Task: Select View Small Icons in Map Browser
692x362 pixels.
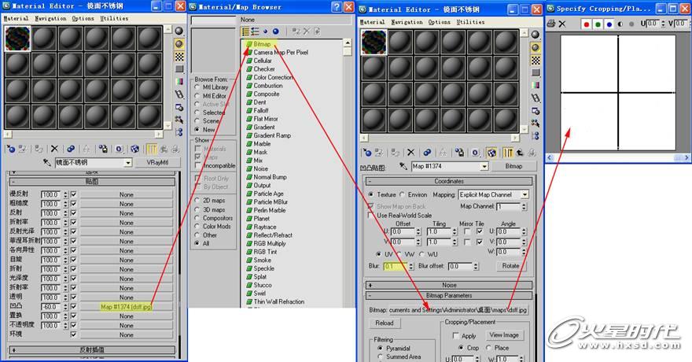Action: [265, 31]
